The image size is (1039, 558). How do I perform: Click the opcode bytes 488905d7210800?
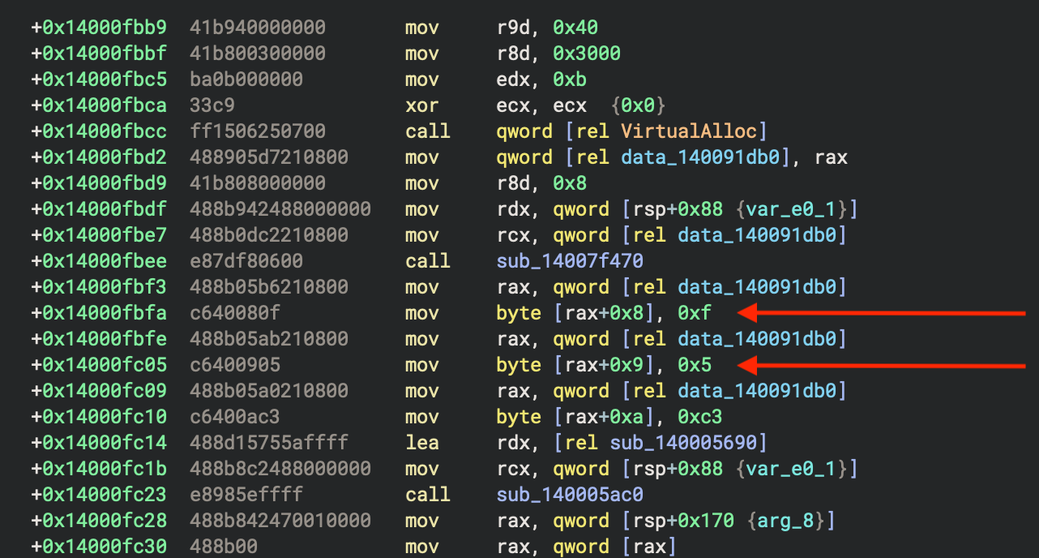tap(269, 157)
